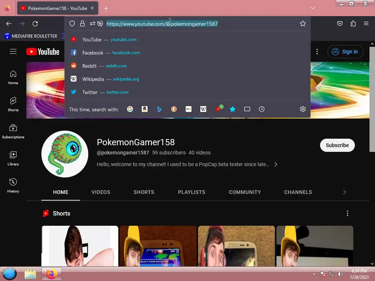Click the page vertical scrollbar thumb

click(372, 99)
